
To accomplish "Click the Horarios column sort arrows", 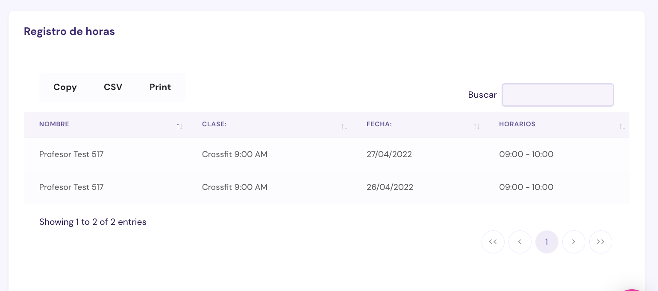I will coord(622,126).
